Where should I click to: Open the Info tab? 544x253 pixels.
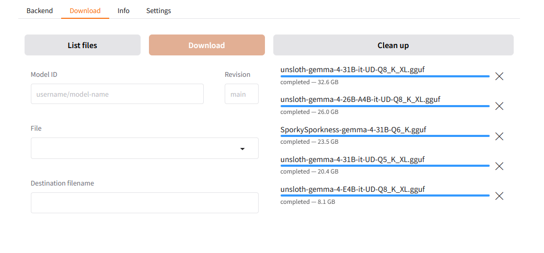point(123,11)
